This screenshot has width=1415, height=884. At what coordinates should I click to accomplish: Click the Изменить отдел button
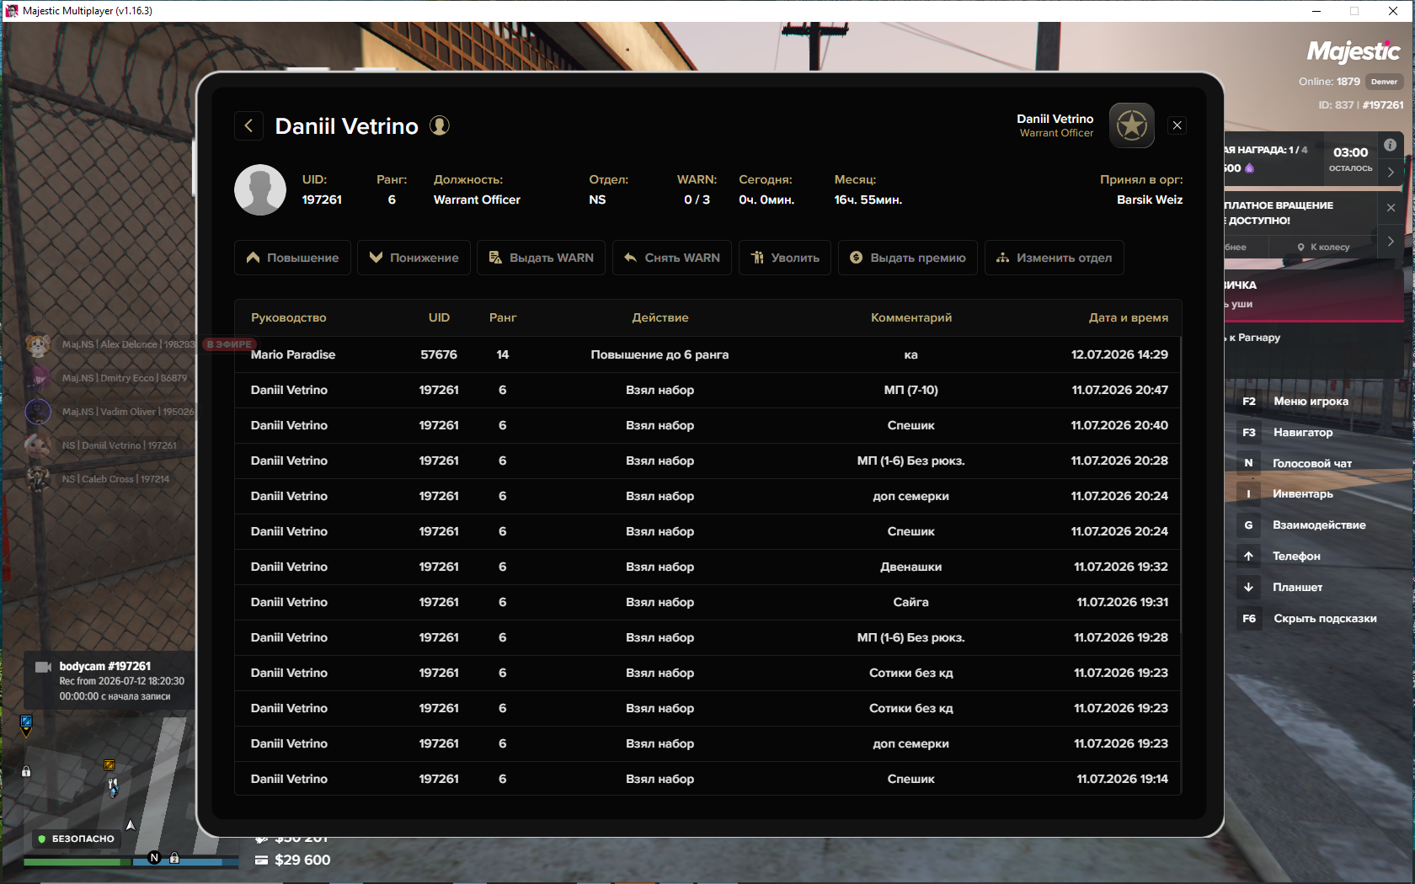(x=1054, y=258)
